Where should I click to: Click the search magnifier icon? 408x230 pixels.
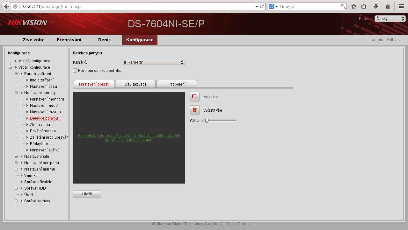click(343, 6)
